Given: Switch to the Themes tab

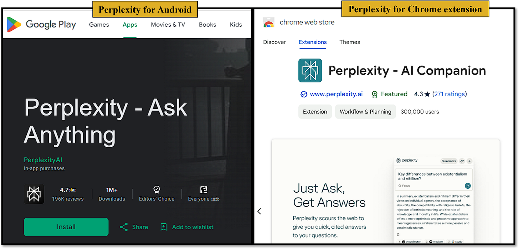Looking at the screenshot, I should [x=350, y=42].
